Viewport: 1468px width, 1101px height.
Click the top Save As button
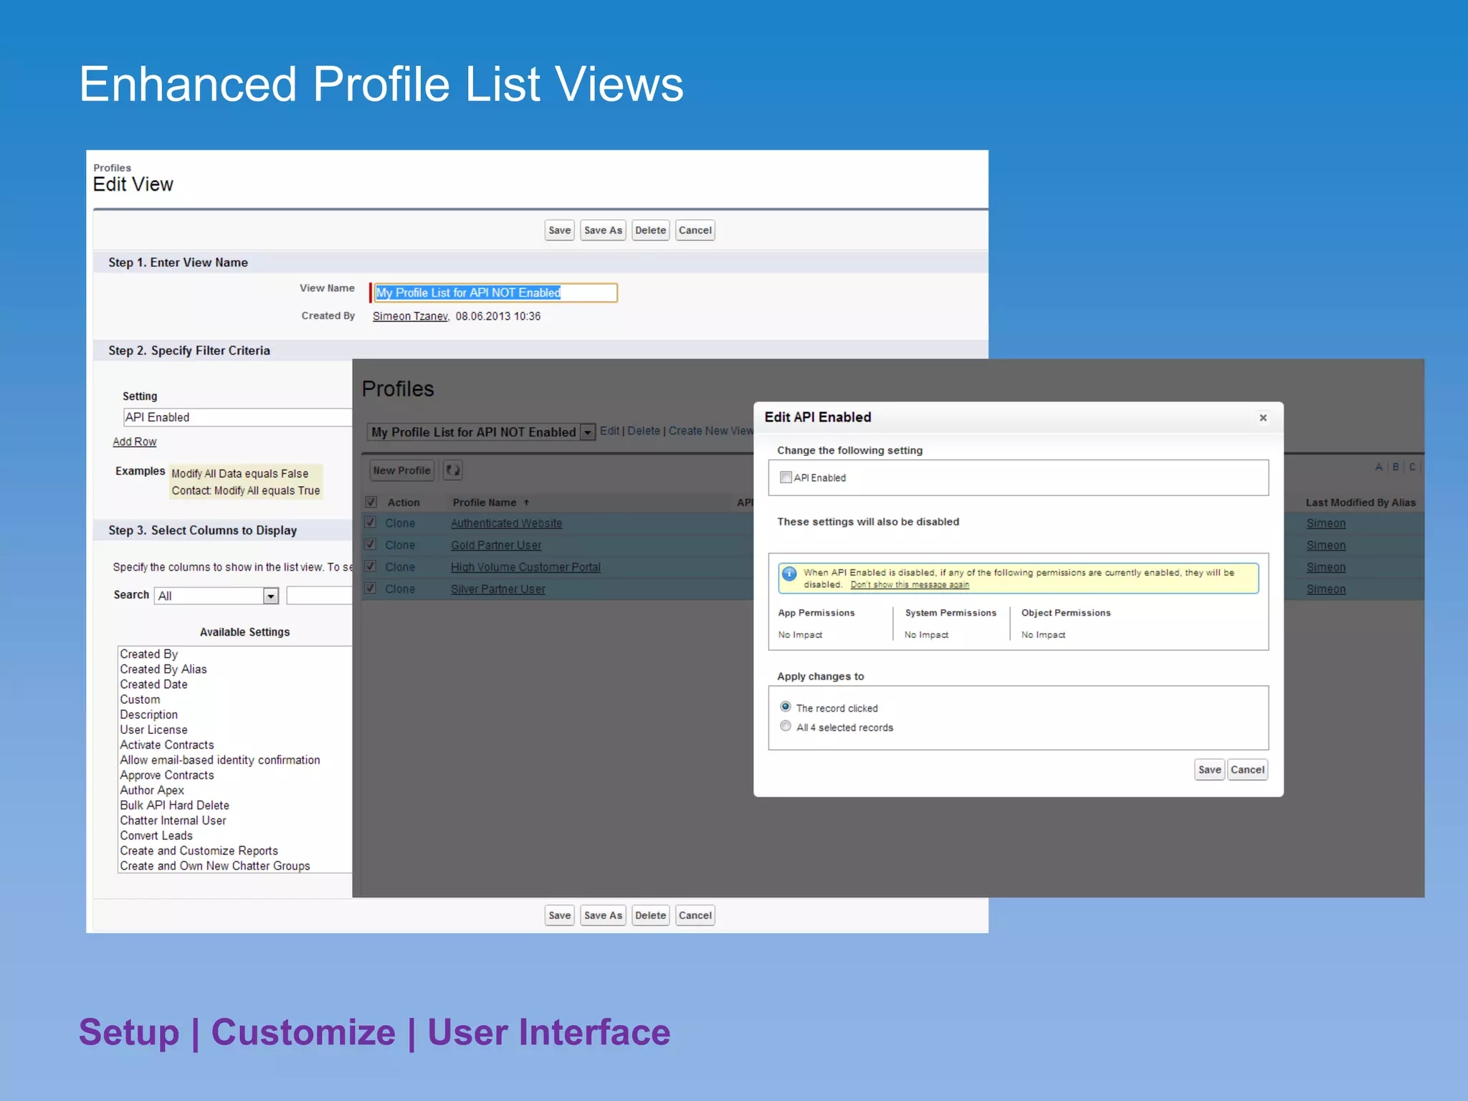(603, 230)
